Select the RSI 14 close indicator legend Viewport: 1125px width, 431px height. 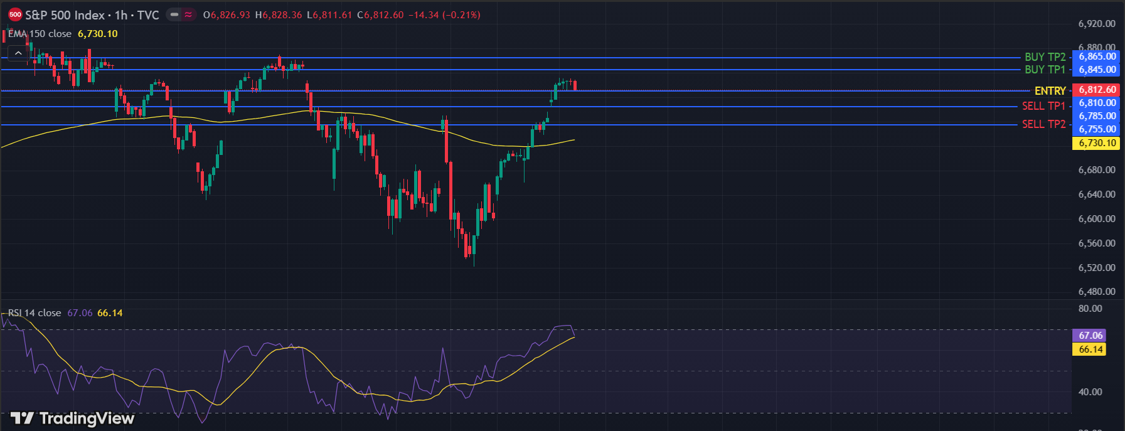point(35,312)
